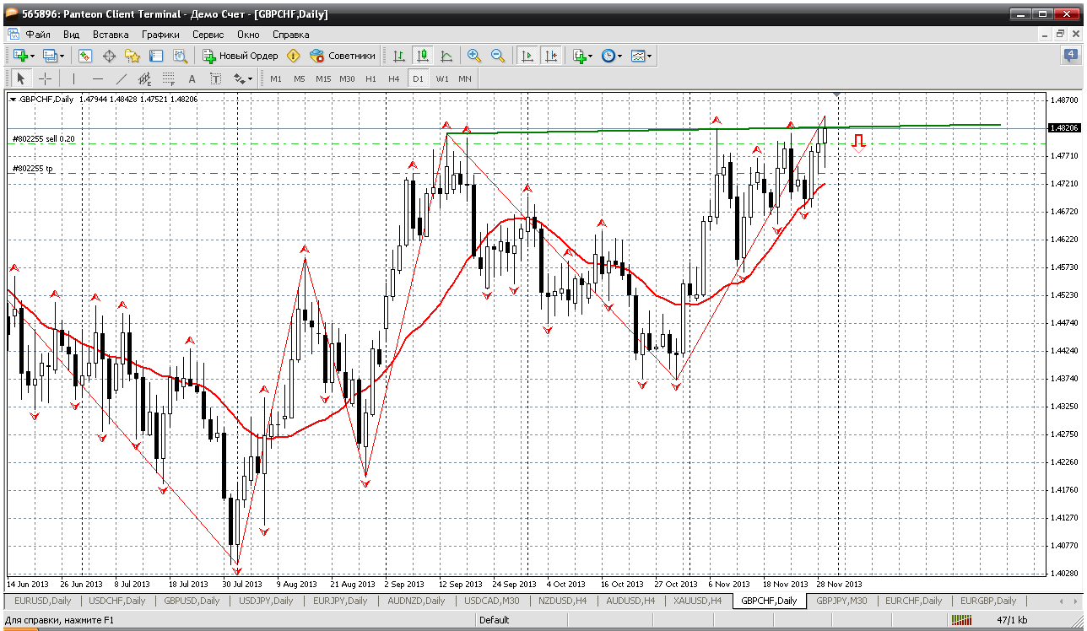Open the chat notification icon showing 4
This screenshot has height=631, width=1087.
1071,56
